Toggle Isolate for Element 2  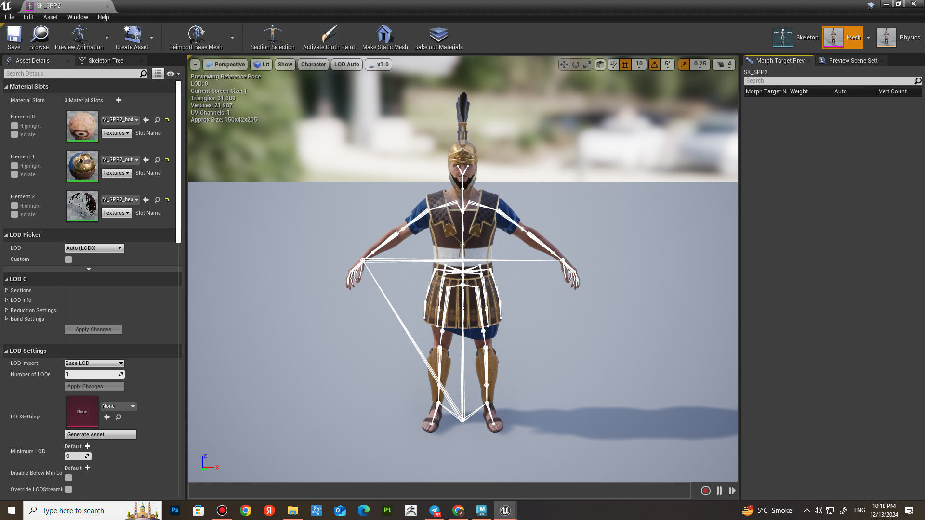[14, 215]
